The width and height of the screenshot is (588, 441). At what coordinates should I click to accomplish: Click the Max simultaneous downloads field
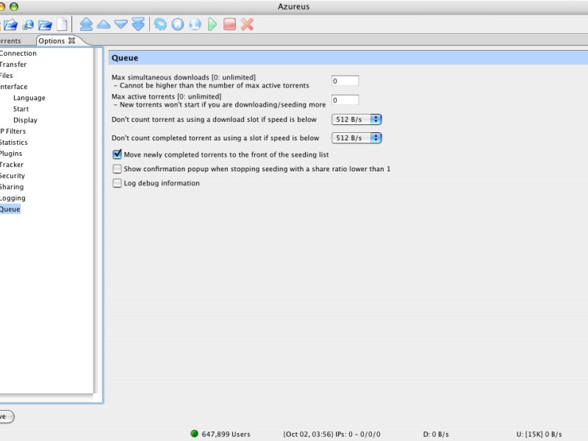coord(345,81)
